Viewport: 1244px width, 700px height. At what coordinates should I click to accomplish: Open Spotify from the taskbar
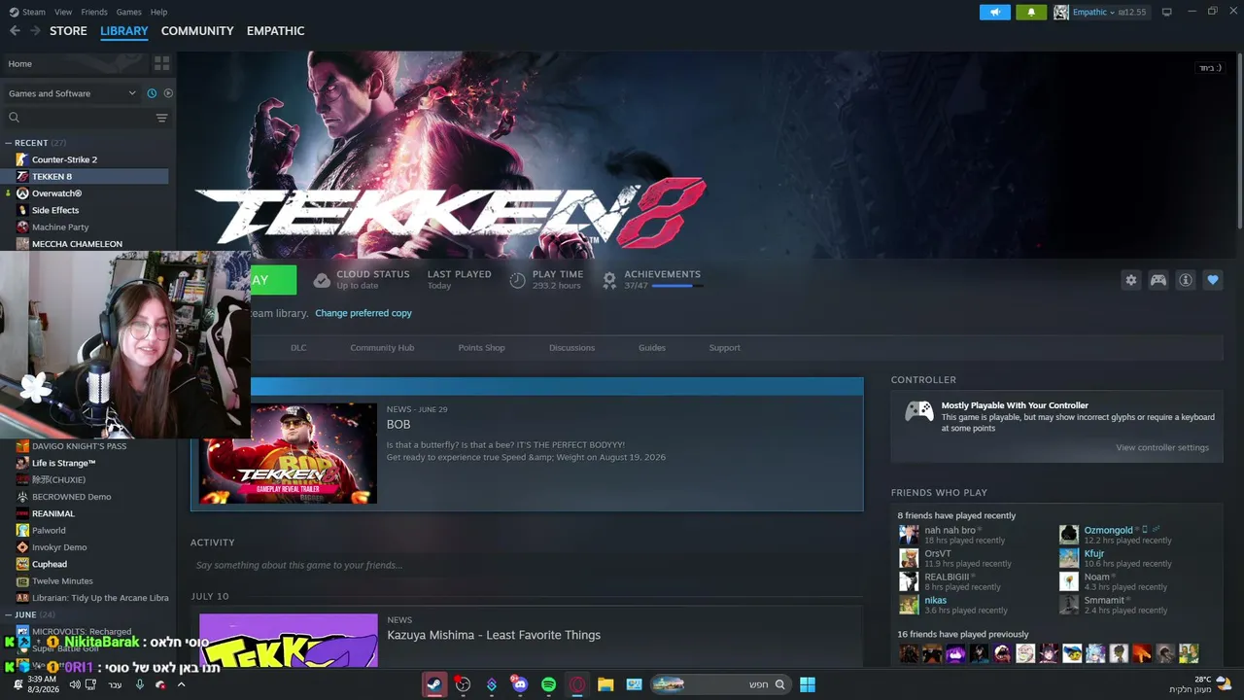tap(548, 684)
